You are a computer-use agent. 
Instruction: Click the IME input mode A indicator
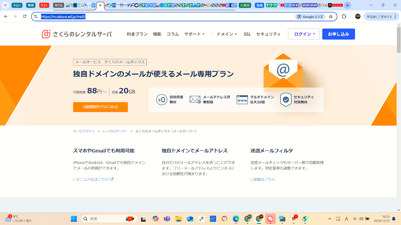pyautogui.click(x=346, y=219)
